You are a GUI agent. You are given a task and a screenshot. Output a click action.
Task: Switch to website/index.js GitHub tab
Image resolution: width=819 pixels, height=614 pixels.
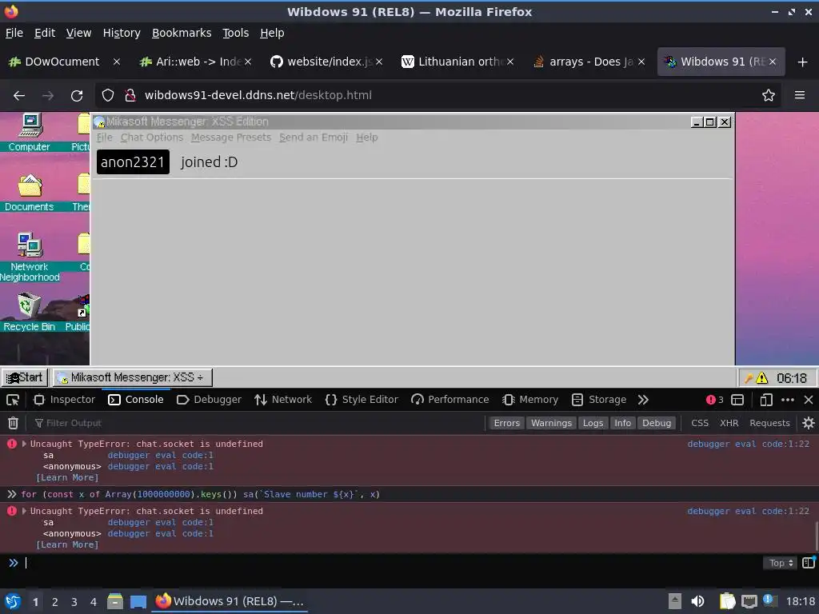pos(326,62)
